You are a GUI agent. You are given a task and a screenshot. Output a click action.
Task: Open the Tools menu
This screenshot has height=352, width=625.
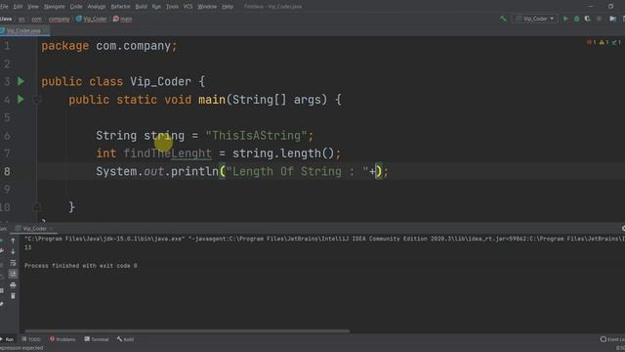[172, 7]
